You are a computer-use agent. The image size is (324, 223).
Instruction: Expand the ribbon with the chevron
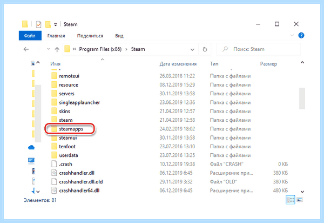(292, 35)
